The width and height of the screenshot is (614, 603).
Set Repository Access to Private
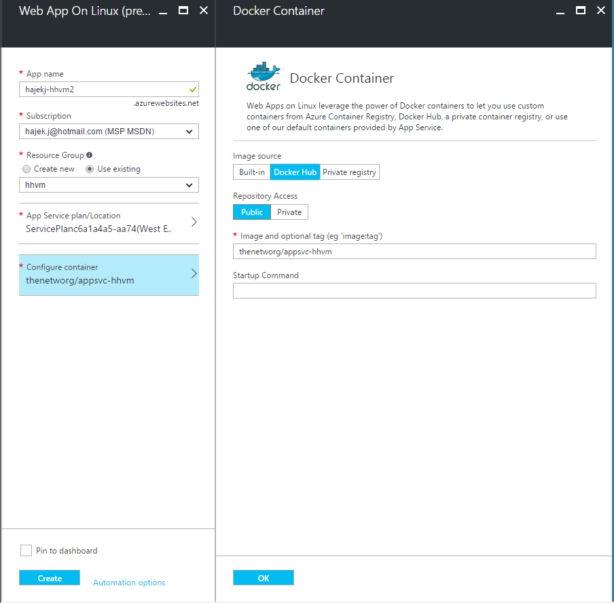pos(289,212)
